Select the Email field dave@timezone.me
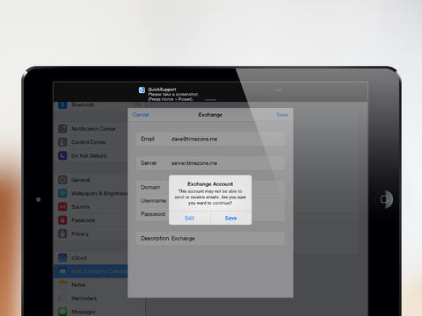The image size is (422, 316). tap(210, 139)
